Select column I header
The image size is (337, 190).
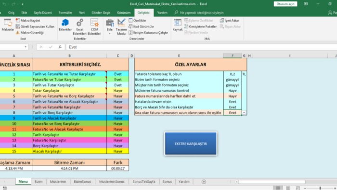(x=290, y=56)
